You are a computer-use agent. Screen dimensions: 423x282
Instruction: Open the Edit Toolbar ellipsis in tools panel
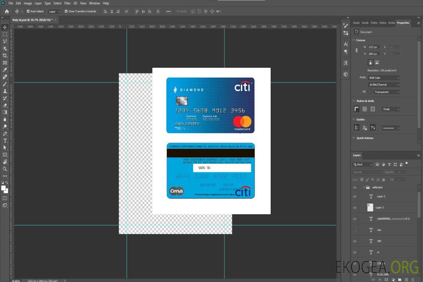tap(5, 176)
